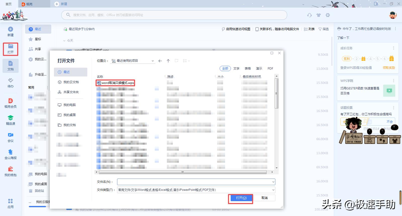Click 新建 new tab button at top
The height and width of the screenshot is (216, 402).
click(x=61, y=4)
